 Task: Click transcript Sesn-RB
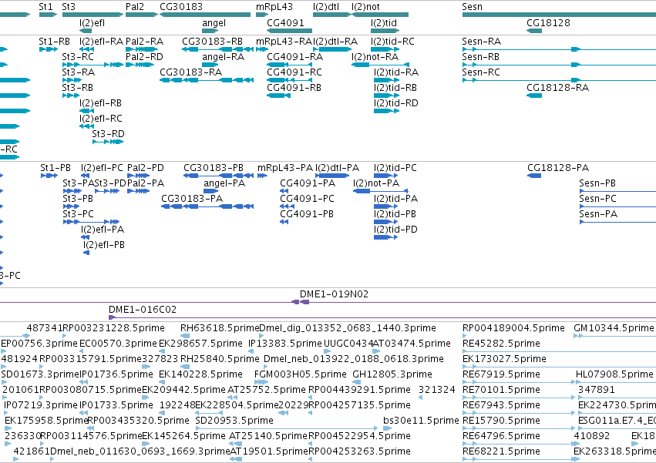coord(480,57)
